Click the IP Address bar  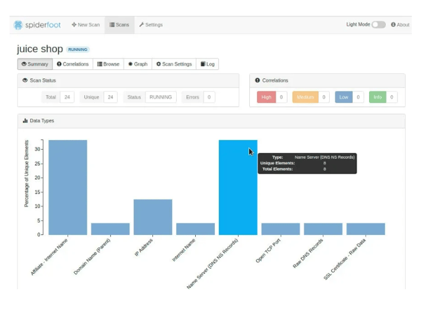click(x=153, y=217)
